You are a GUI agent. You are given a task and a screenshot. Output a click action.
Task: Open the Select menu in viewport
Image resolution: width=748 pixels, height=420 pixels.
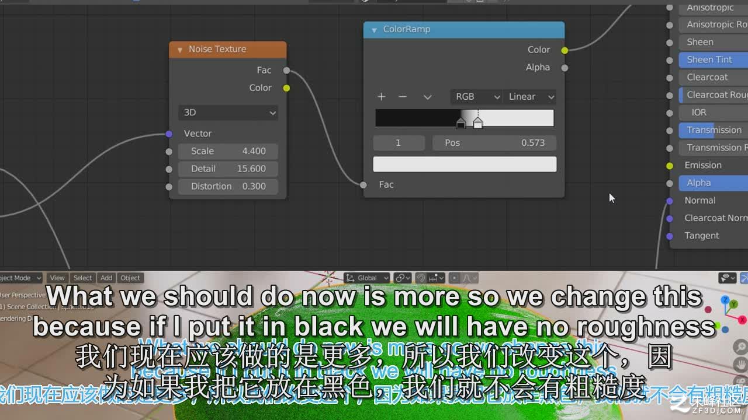82,278
